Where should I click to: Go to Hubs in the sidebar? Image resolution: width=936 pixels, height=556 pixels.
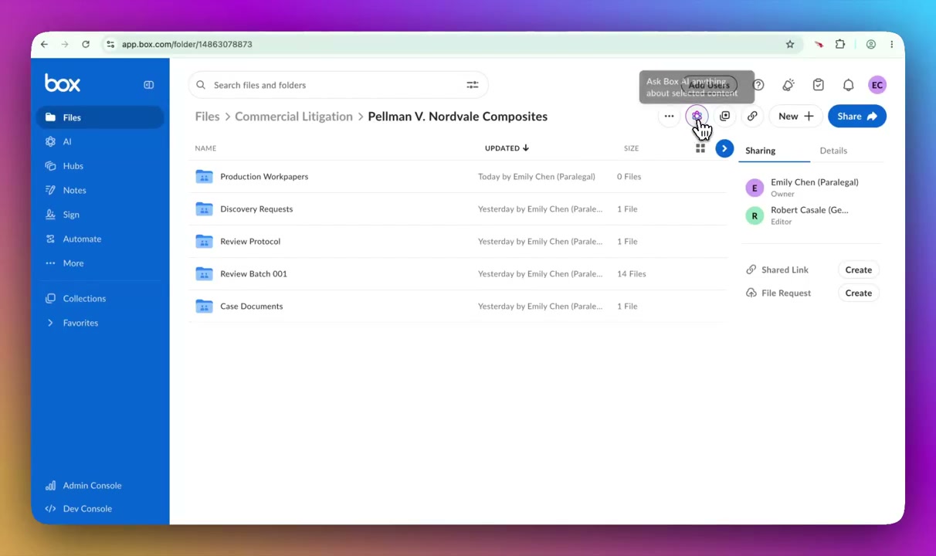73,166
